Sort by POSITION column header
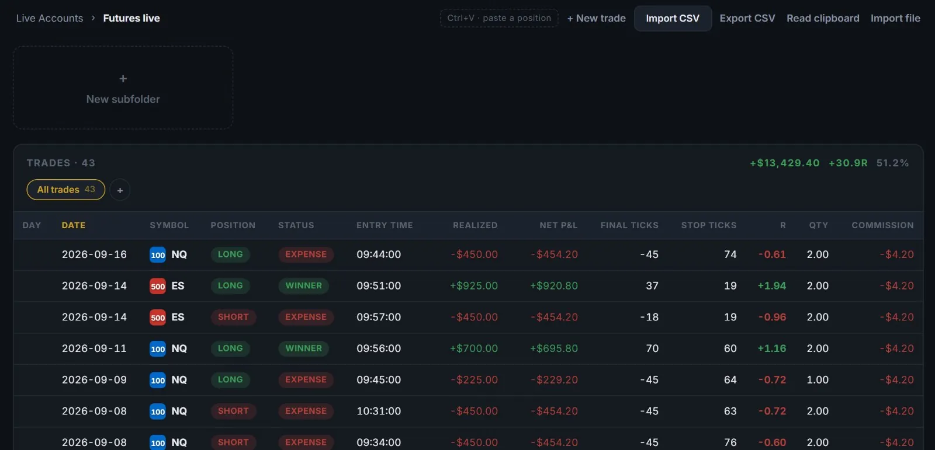935x450 pixels. (x=233, y=225)
